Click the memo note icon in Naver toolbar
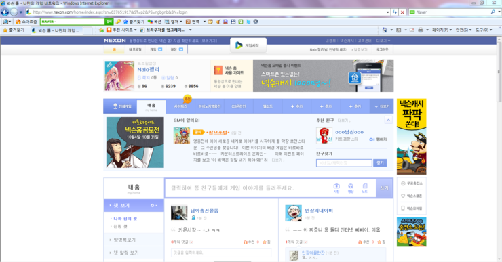Viewport: 502px width, 262px height. 210,22
